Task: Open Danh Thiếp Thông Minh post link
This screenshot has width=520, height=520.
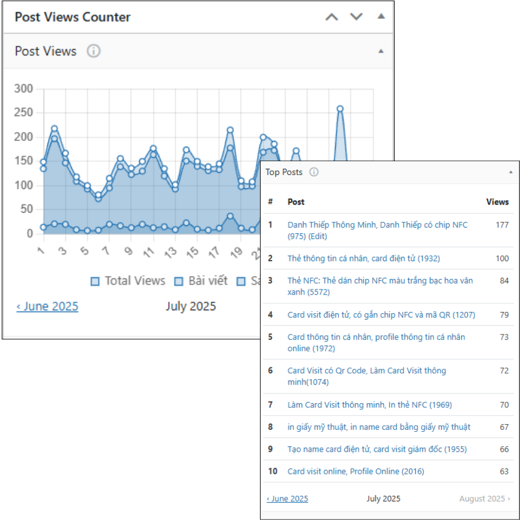Action: pos(377,225)
